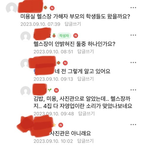This screenshot has height=148, width=142.
Task: Open profile avatar of the 09:48 commenter
Action: 25,91
